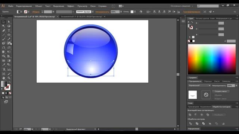The image size is (239, 134).
Task: Toggle the Обтравка clip checkbox
Action: 213,95
